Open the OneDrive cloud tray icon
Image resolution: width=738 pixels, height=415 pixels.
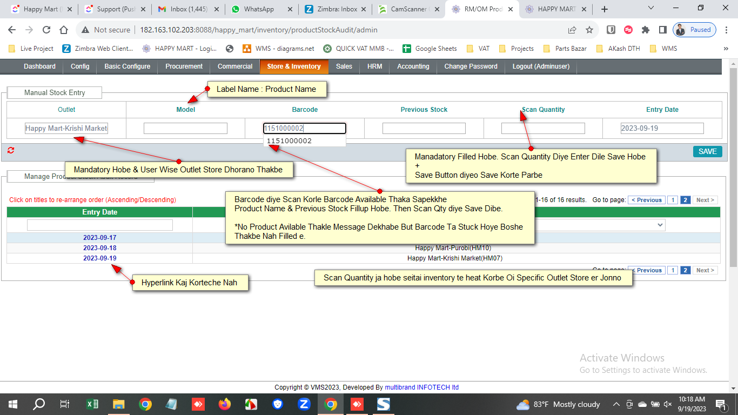tap(642, 404)
